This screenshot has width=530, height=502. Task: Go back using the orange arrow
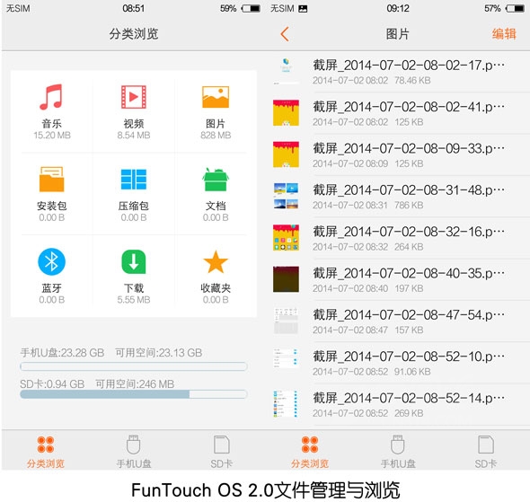pyautogui.click(x=285, y=34)
